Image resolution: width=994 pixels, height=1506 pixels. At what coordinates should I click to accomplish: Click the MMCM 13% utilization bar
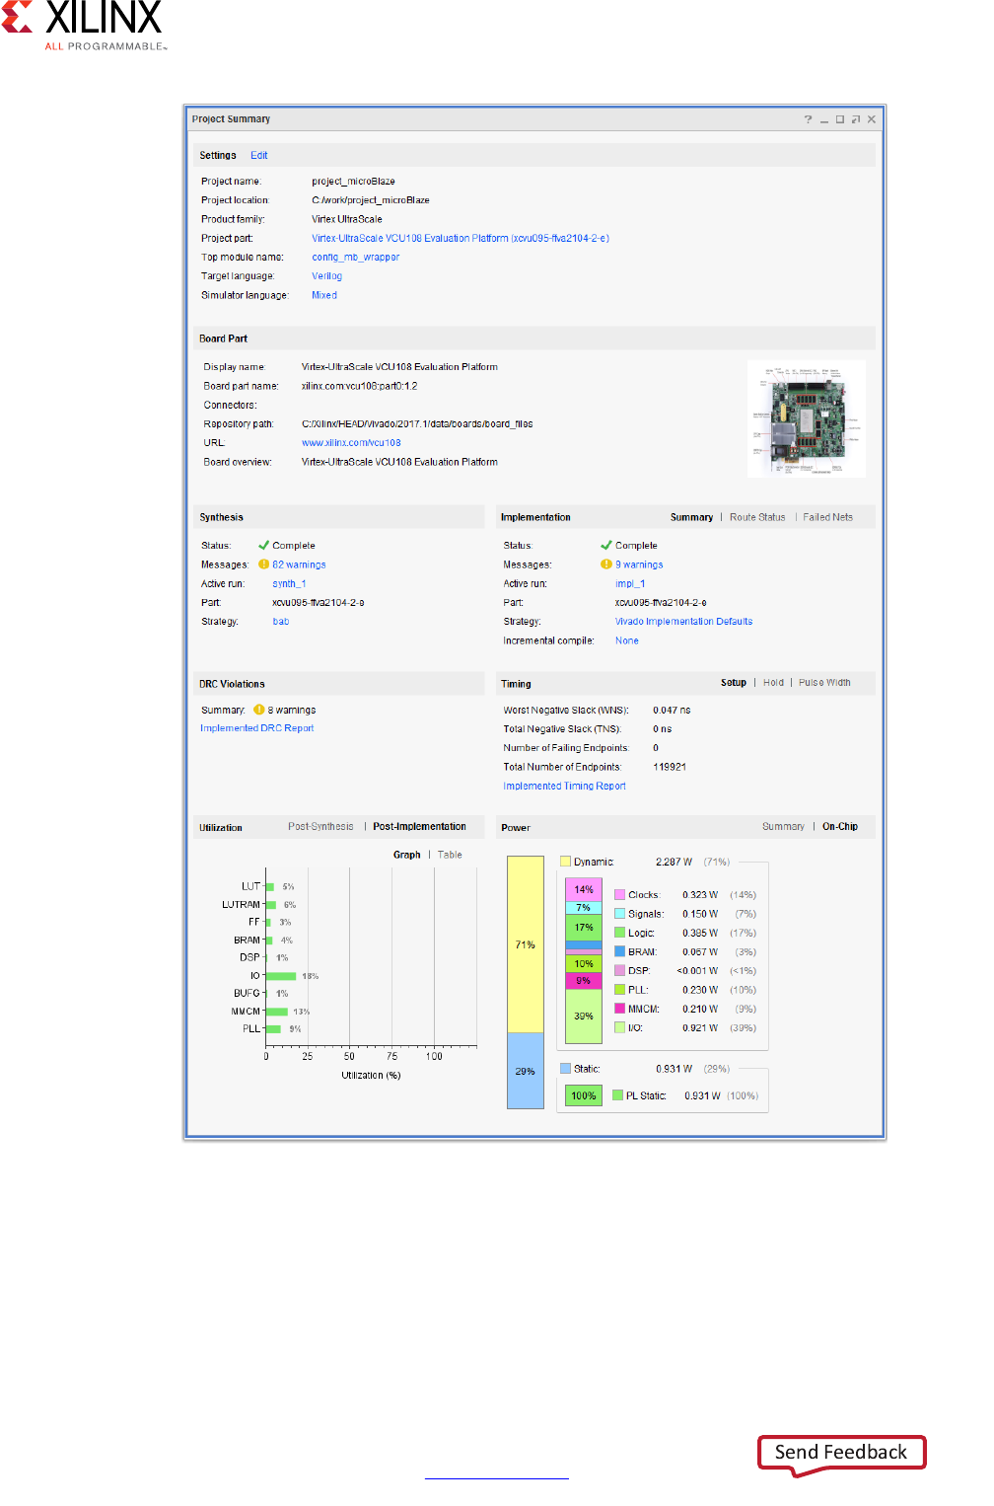[x=277, y=1012]
